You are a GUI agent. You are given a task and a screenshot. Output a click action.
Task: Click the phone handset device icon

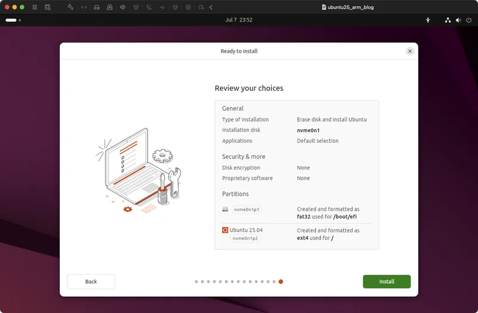(x=149, y=7)
